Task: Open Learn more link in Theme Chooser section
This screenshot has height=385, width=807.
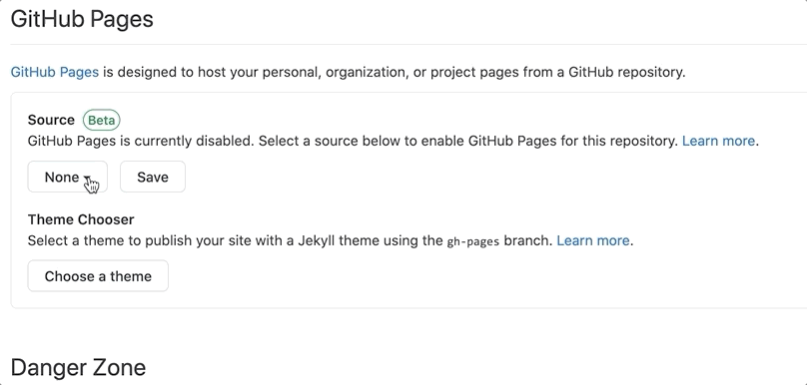Action: coord(593,240)
